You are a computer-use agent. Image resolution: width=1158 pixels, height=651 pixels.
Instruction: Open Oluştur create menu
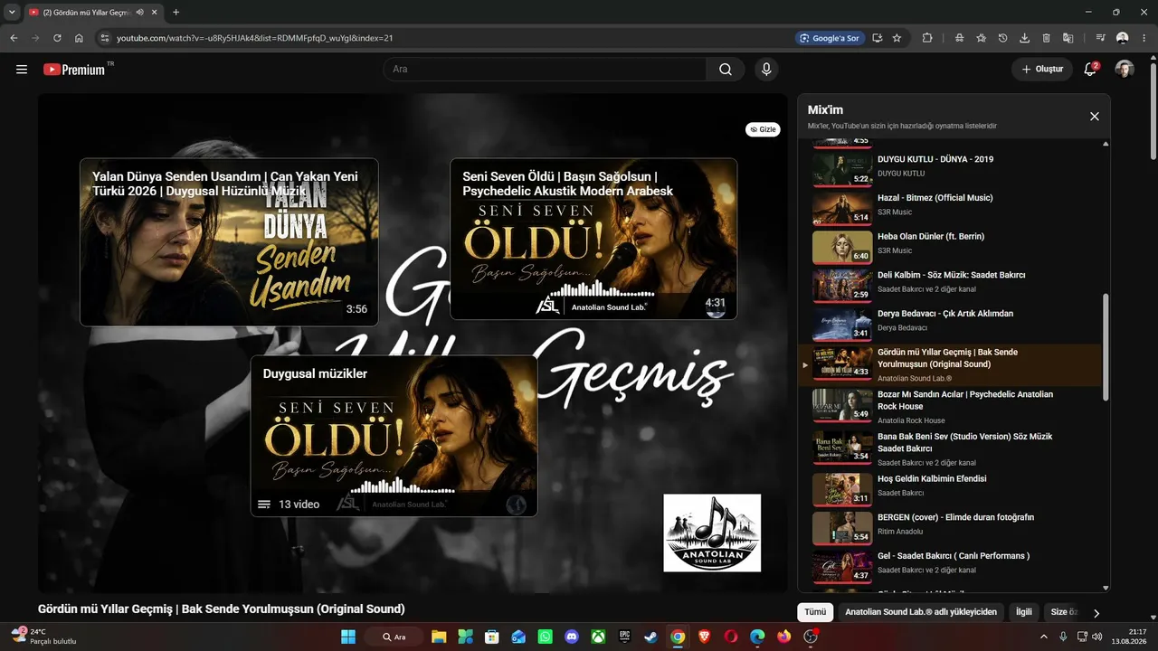coord(1042,70)
